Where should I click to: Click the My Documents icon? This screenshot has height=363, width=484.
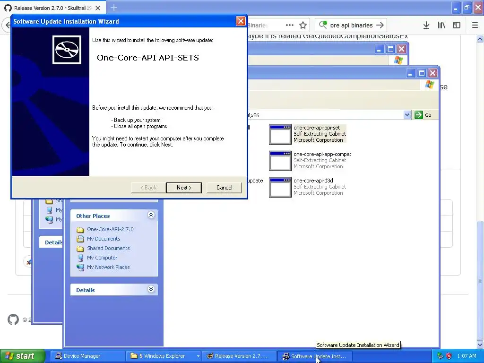click(x=80, y=239)
